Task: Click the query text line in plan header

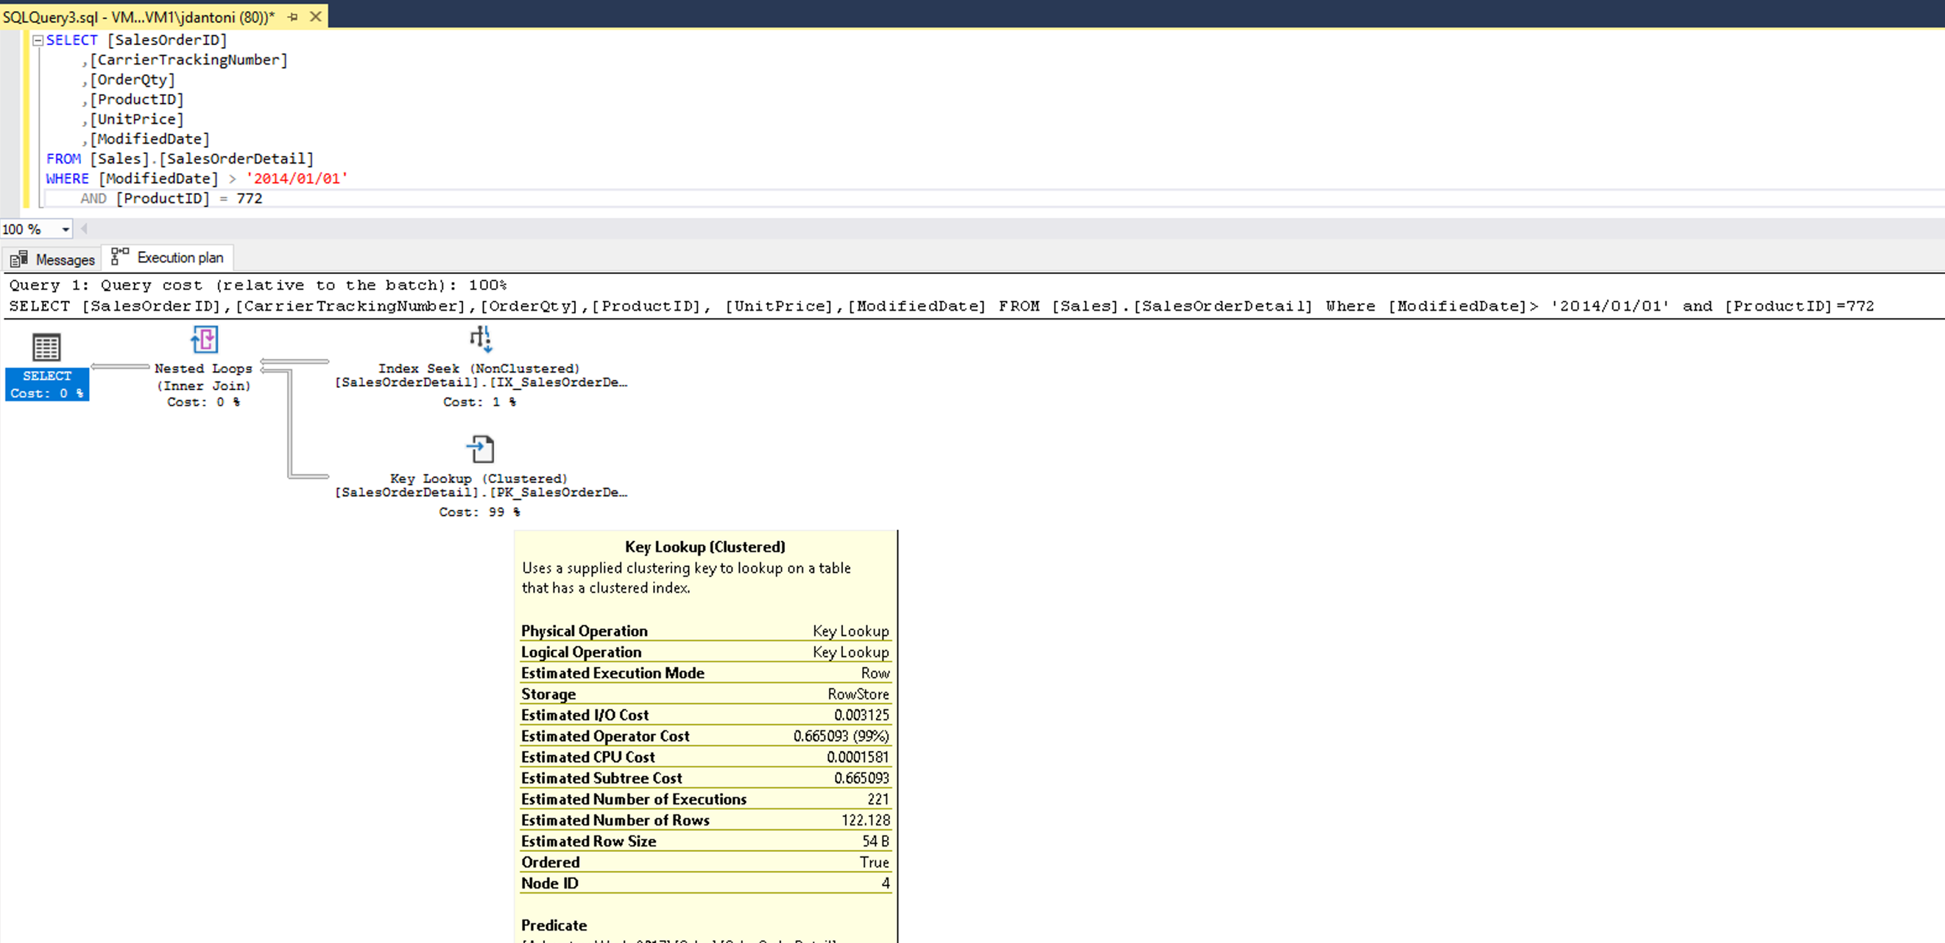Action: [940, 305]
